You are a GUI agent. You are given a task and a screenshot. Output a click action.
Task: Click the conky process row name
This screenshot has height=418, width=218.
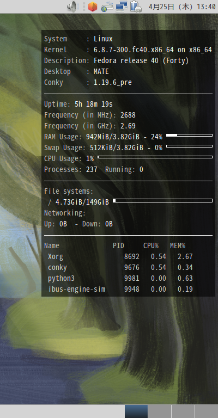[57, 268]
